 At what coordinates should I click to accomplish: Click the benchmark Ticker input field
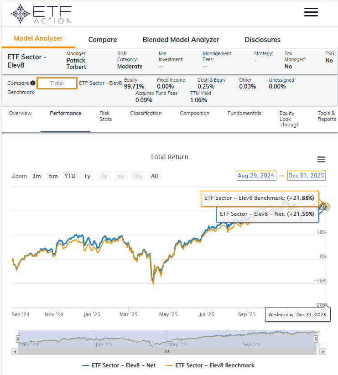pyautogui.click(x=57, y=83)
